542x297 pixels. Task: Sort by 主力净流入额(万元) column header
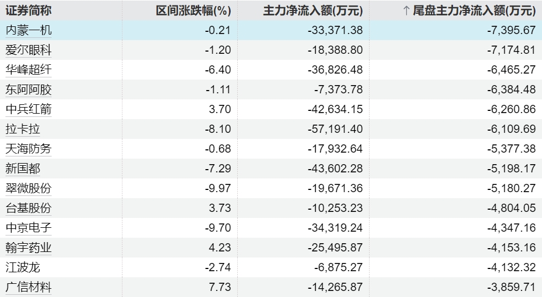(x=313, y=11)
